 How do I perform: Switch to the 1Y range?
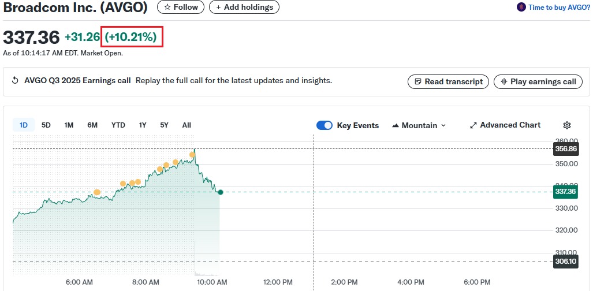[x=143, y=125]
